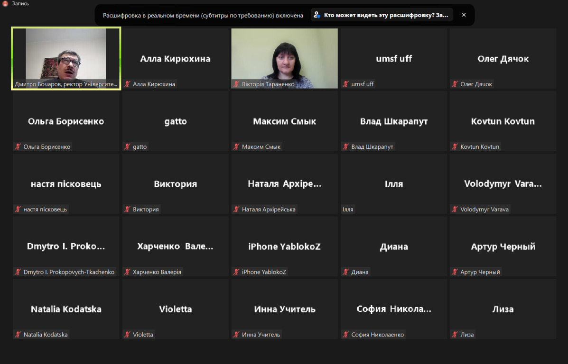Image resolution: width=568 pixels, height=364 pixels.
Task: Select the umsf uff participant tile
Action: pyautogui.click(x=394, y=58)
